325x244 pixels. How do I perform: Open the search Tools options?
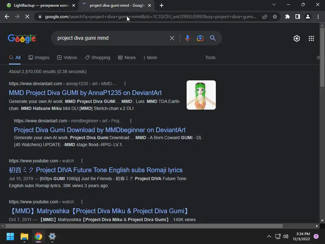[x=210, y=58]
